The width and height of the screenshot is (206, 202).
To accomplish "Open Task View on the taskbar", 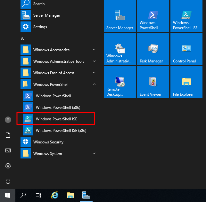I will pos(38,195).
